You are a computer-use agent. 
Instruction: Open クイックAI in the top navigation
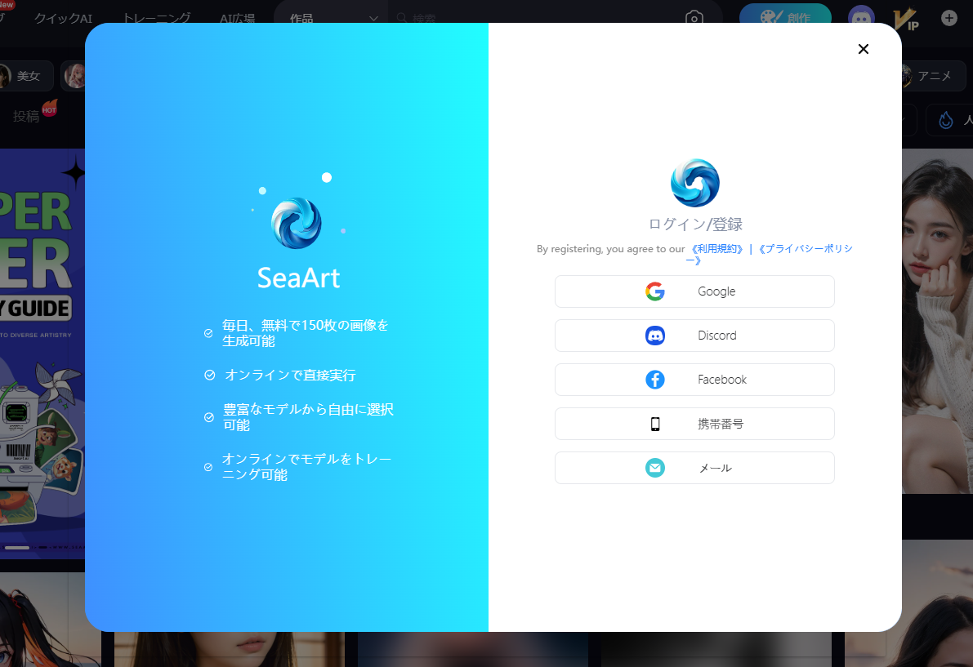[x=63, y=19]
